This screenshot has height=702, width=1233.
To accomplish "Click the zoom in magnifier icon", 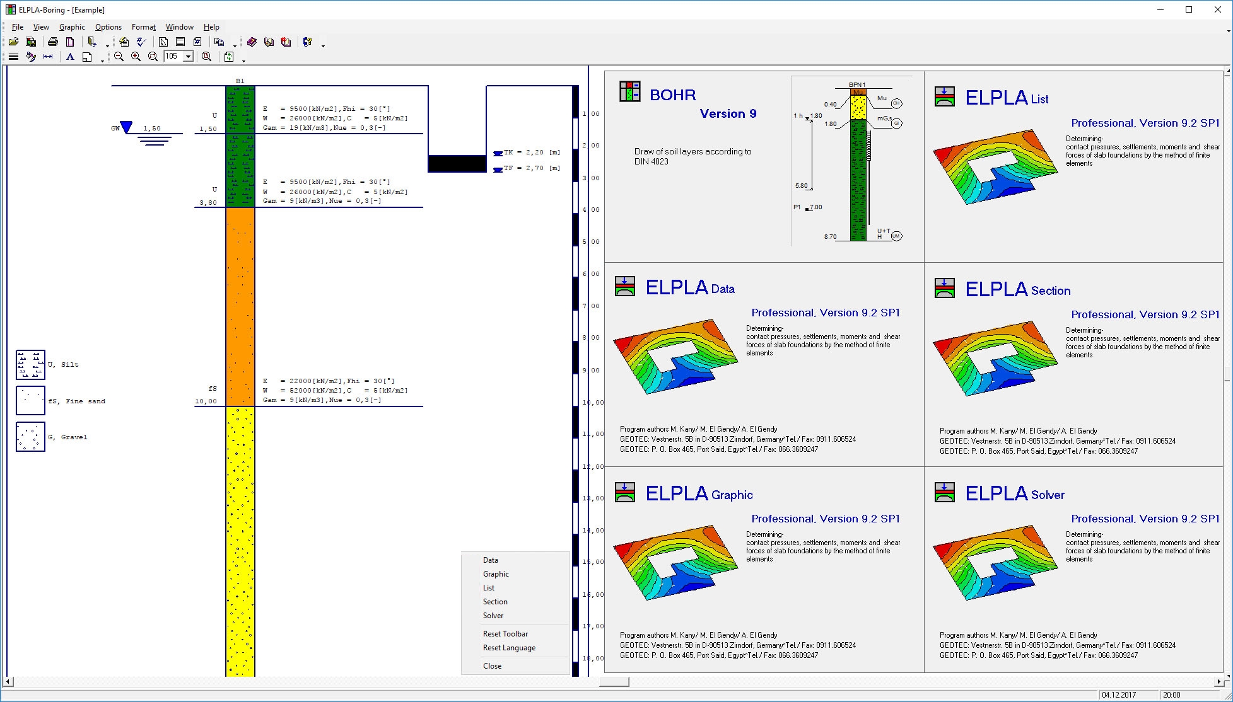I will coord(136,57).
